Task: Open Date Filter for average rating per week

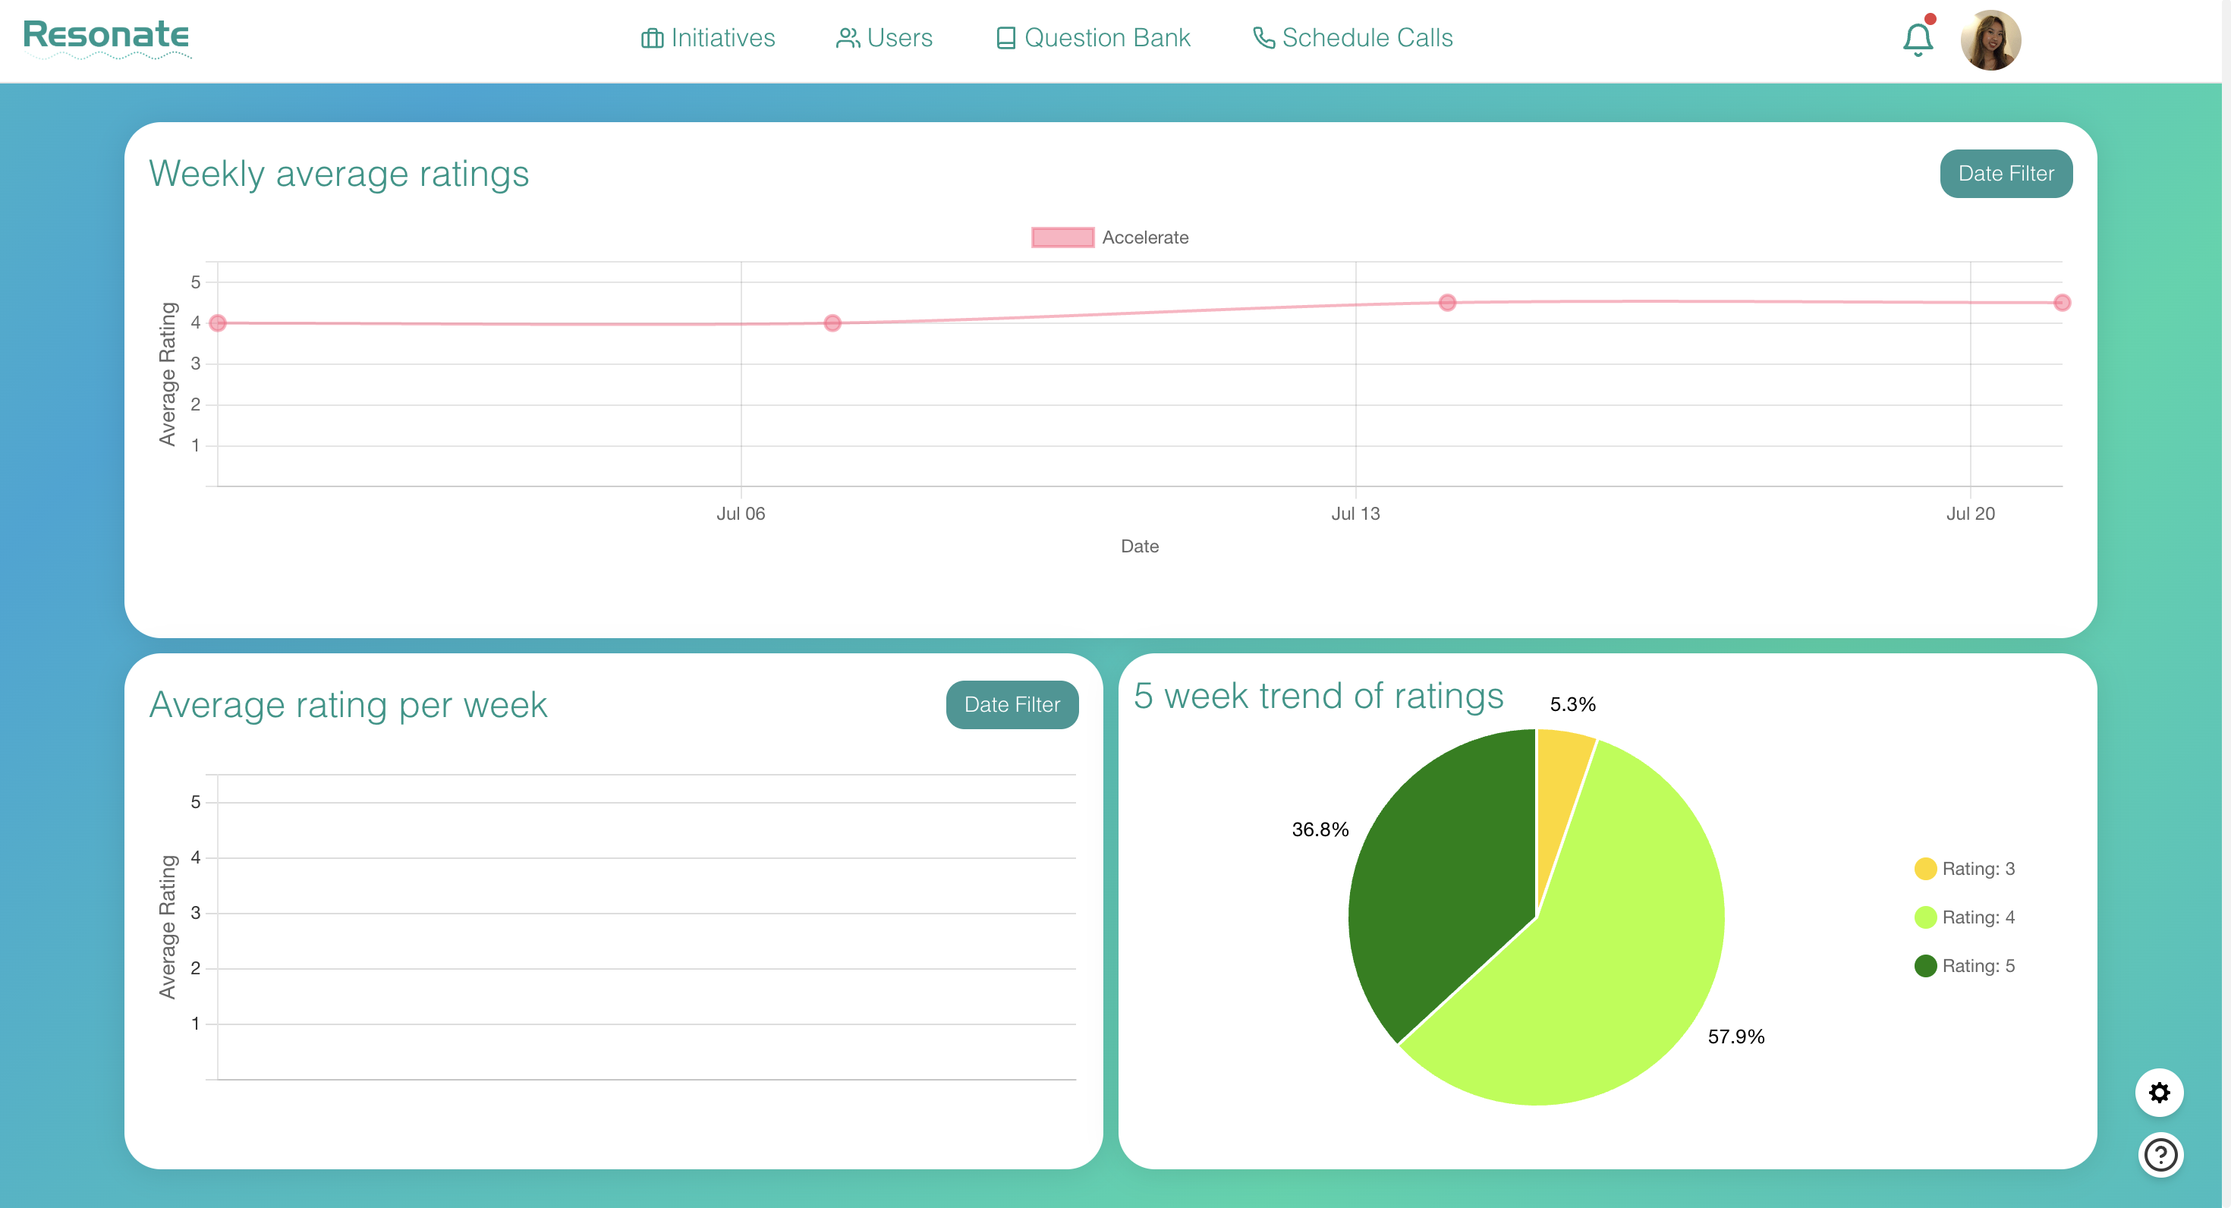Action: (x=1011, y=705)
